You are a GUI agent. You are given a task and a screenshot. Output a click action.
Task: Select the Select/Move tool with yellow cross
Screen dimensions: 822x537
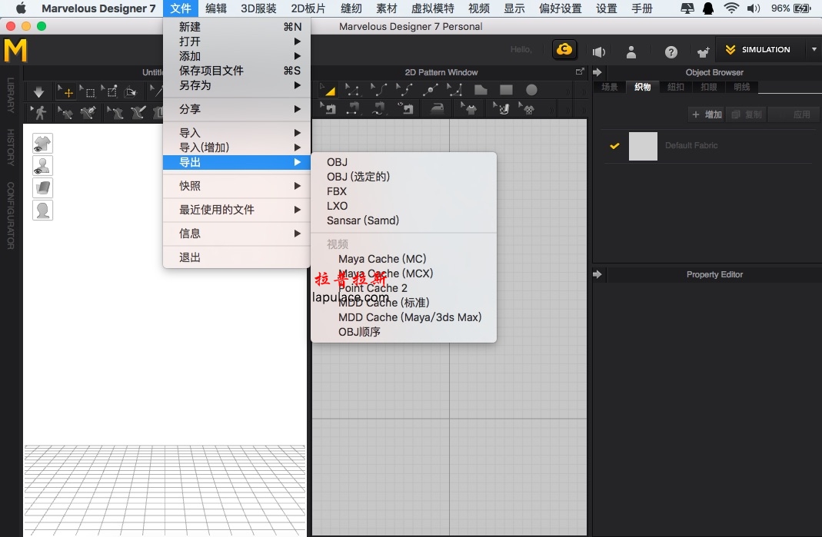pos(66,92)
